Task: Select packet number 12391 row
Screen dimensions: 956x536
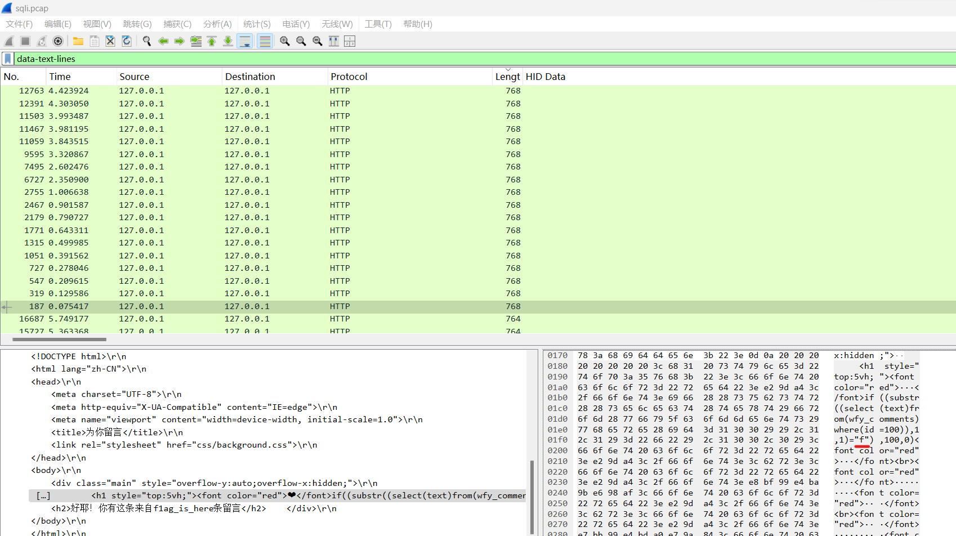Action: (478, 104)
